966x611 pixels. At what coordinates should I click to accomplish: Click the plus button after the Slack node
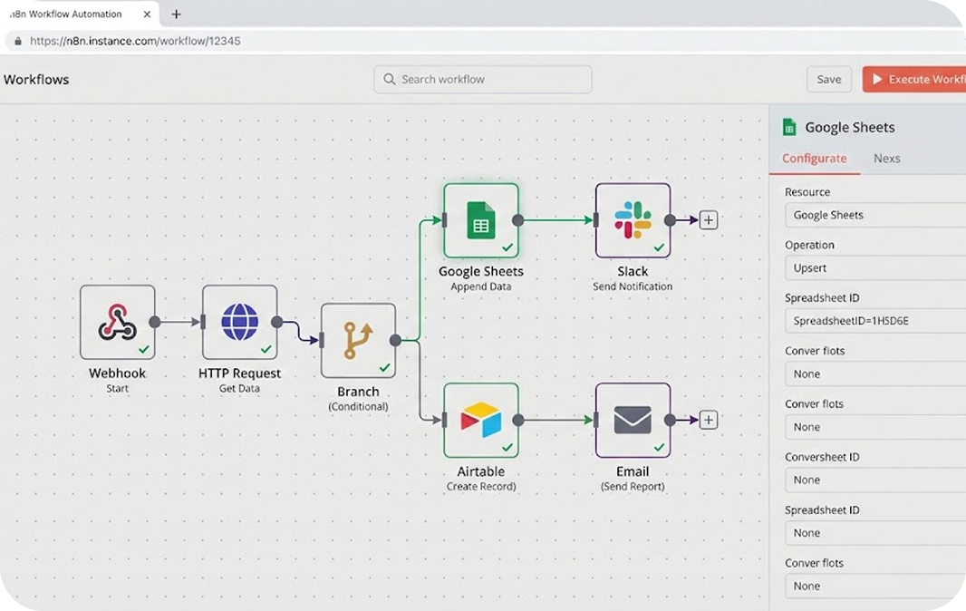pyautogui.click(x=708, y=218)
